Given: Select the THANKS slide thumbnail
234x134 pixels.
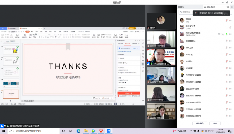Looking at the screenshot, I should pos(11,94).
